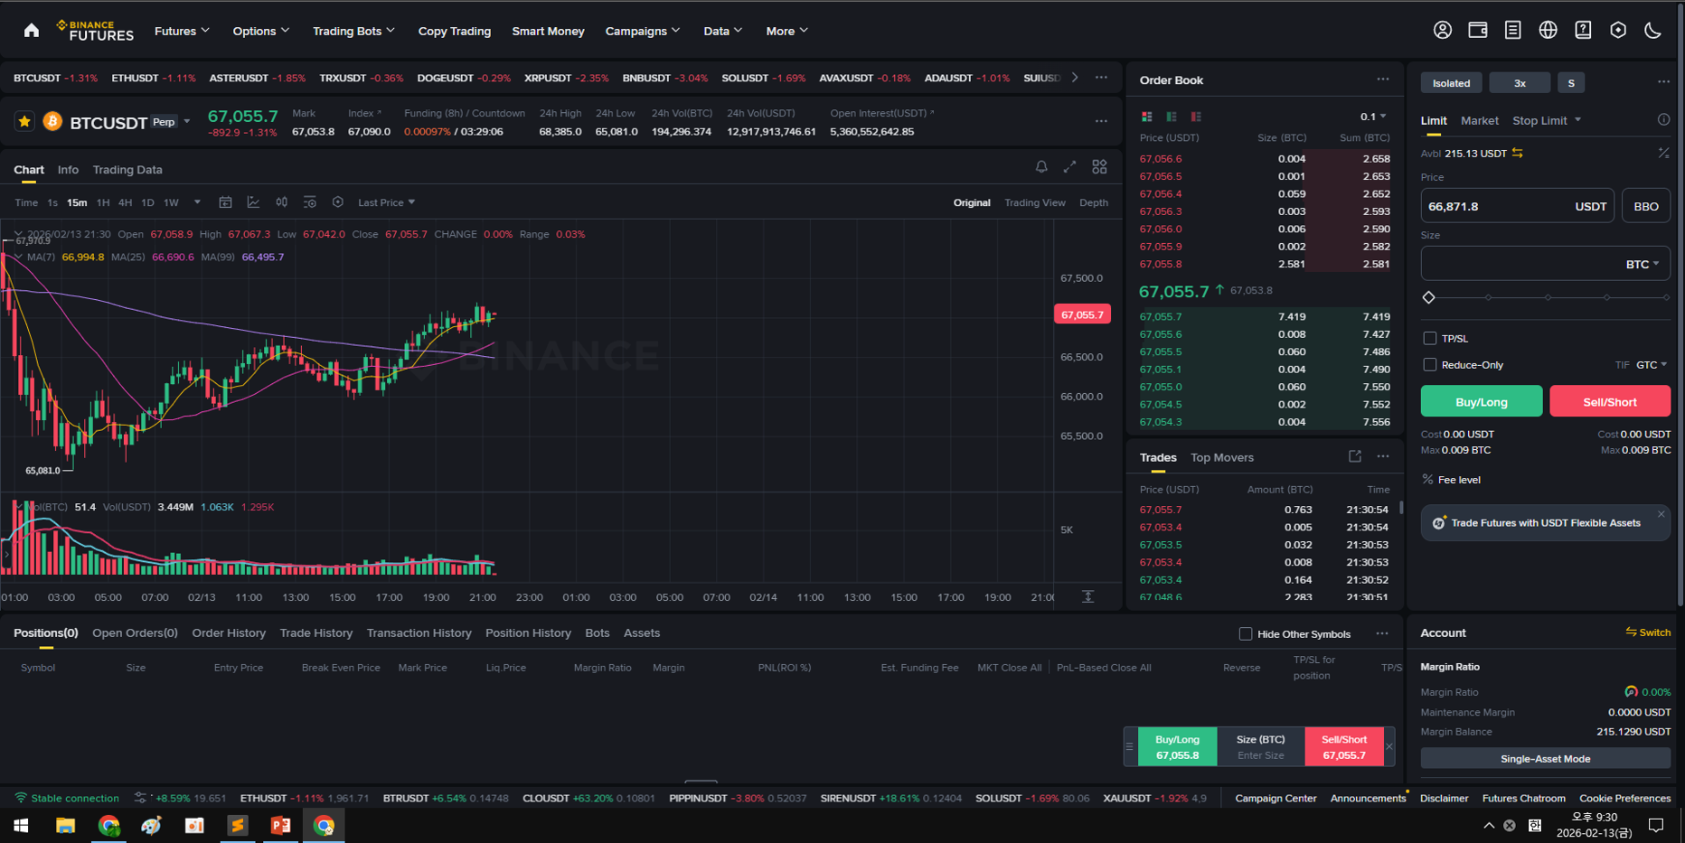1685x843 pixels.
Task: Open TIF GTC dropdown
Action: click(x=1652, y=365)
